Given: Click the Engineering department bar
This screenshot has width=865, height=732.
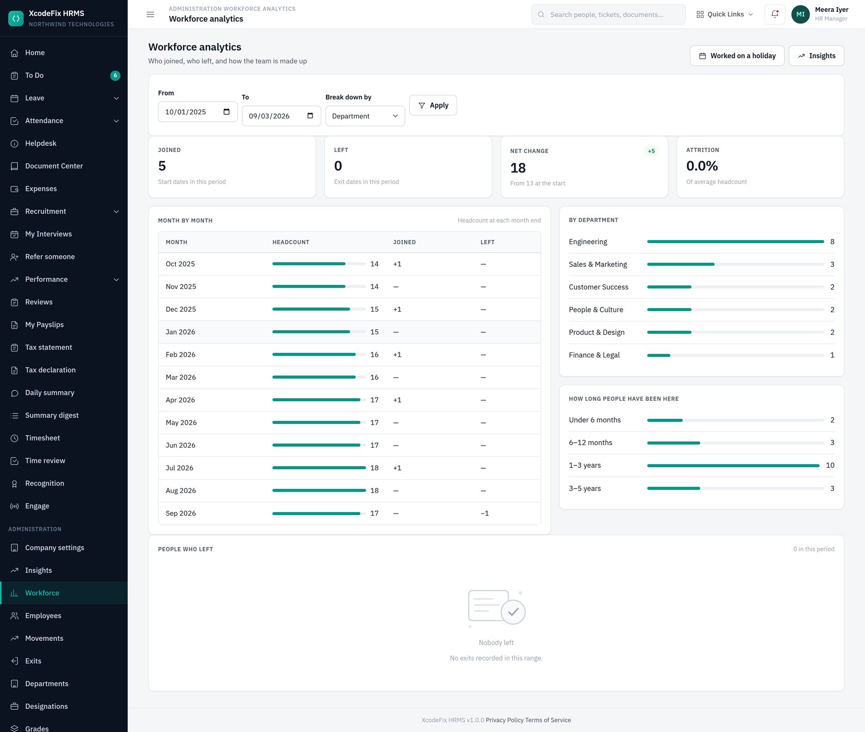Looking at the screenshot, I should [735, 242].
